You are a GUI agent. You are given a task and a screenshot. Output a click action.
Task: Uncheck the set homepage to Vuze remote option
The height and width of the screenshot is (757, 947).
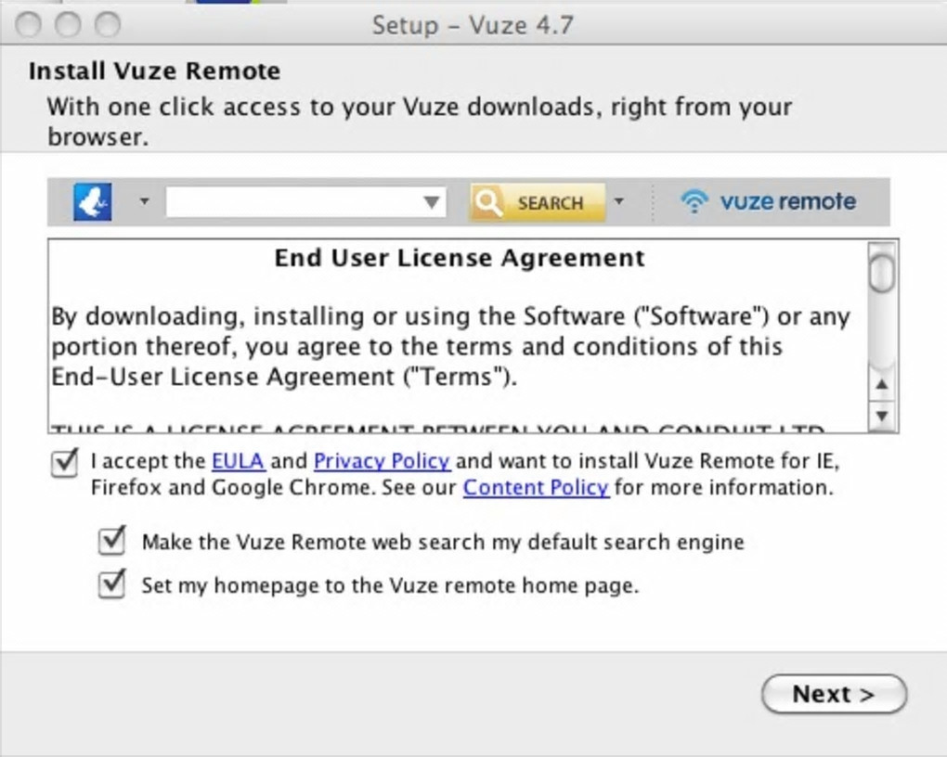tap(111, 584)
